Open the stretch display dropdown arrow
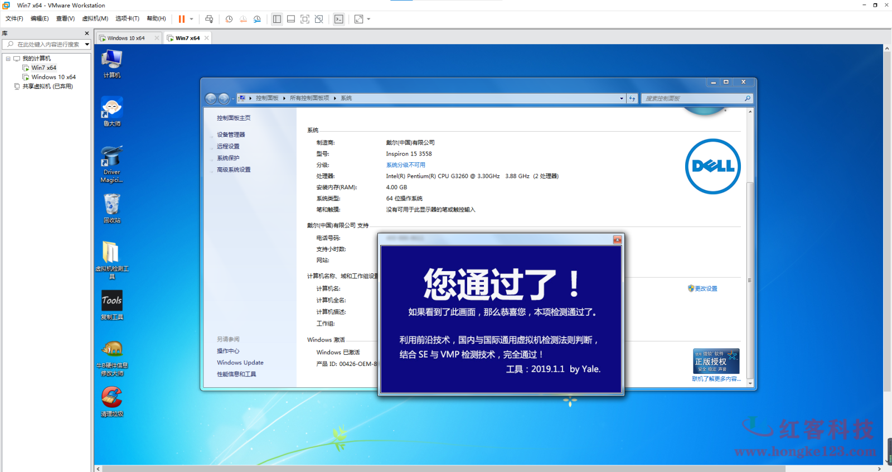 [x=369, y=19]
